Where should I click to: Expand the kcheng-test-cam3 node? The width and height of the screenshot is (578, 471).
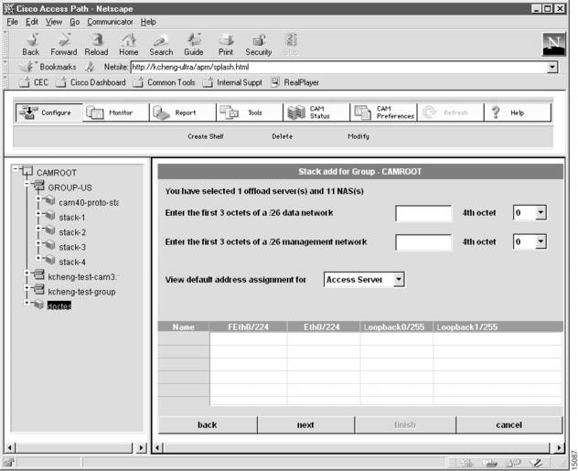click(x=27, y=273)
